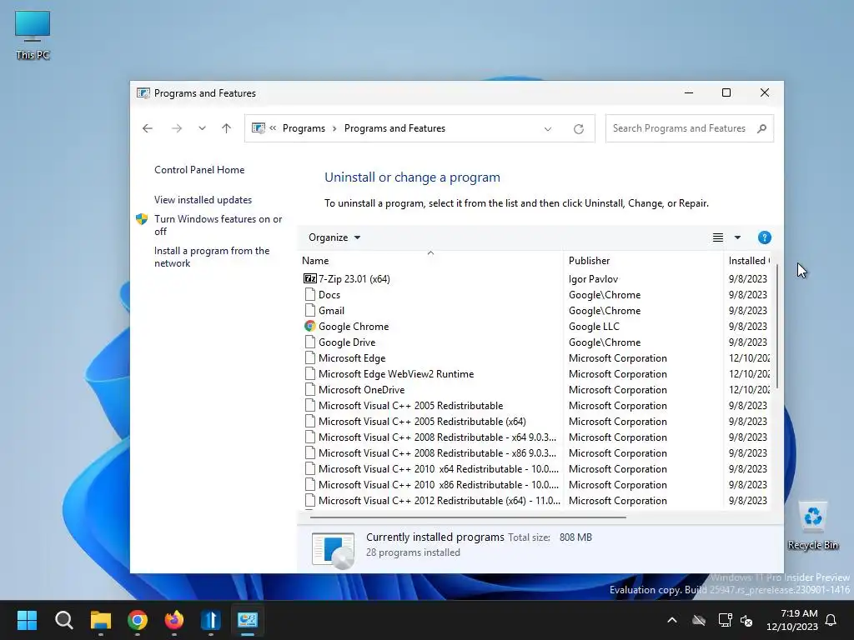Select Visual C++ 2008 Redistributable x64 entry
The width and height of the screenshot is (854, 640).
pos(437,437)
